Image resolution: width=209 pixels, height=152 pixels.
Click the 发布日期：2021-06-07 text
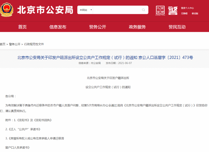coord(119,63)
